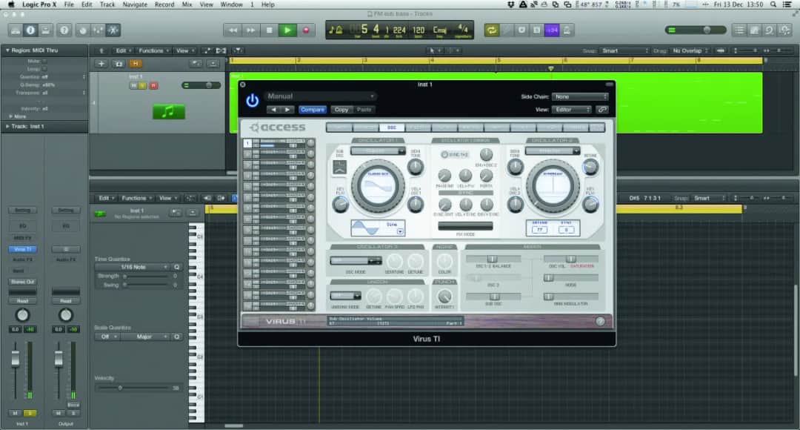
Task: Click the add new track plus button
Action: click(101, 64)
